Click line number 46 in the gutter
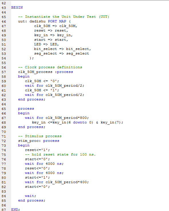This screenshot has width=169, height=211. pos(4,22)
